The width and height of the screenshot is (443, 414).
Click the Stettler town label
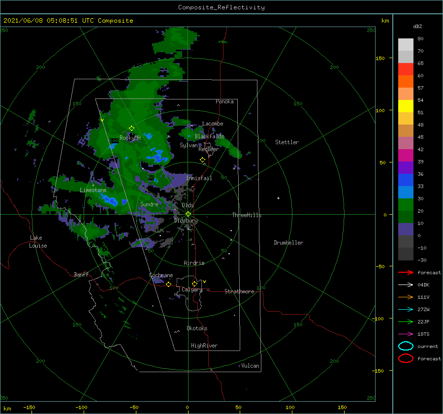click(x=287, y=142)
